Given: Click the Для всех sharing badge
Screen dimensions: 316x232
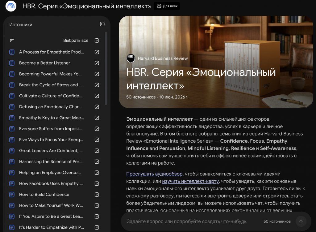Looking at the screenshot, I should (x=167, y=6).
